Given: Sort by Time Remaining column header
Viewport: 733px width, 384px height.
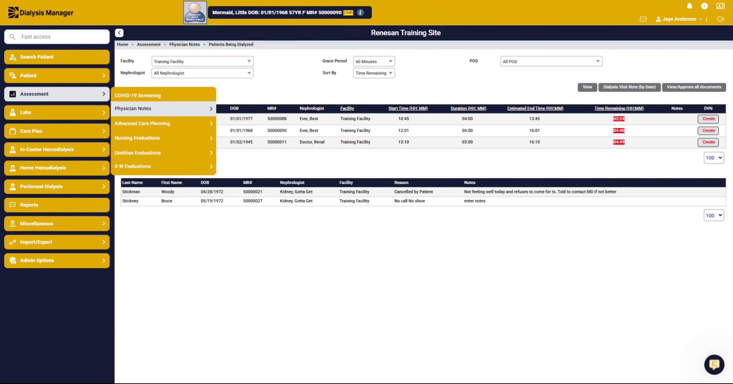Looking at the screenshot, I should click(x=619, y=108).
